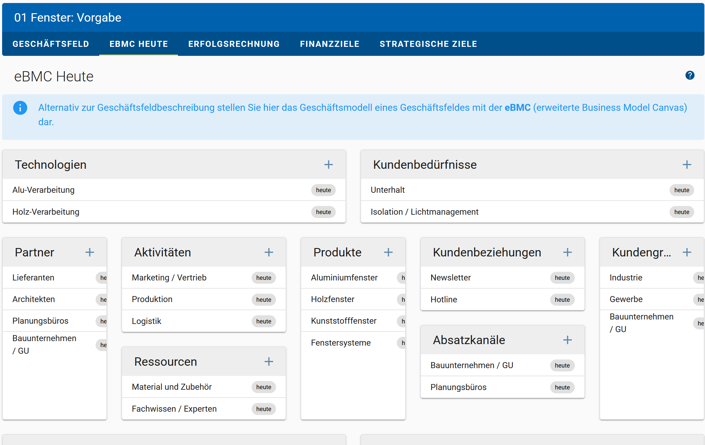Click heute tag on Absatzkanäle Bauunternehmen / GU

[x=562, y=365]
